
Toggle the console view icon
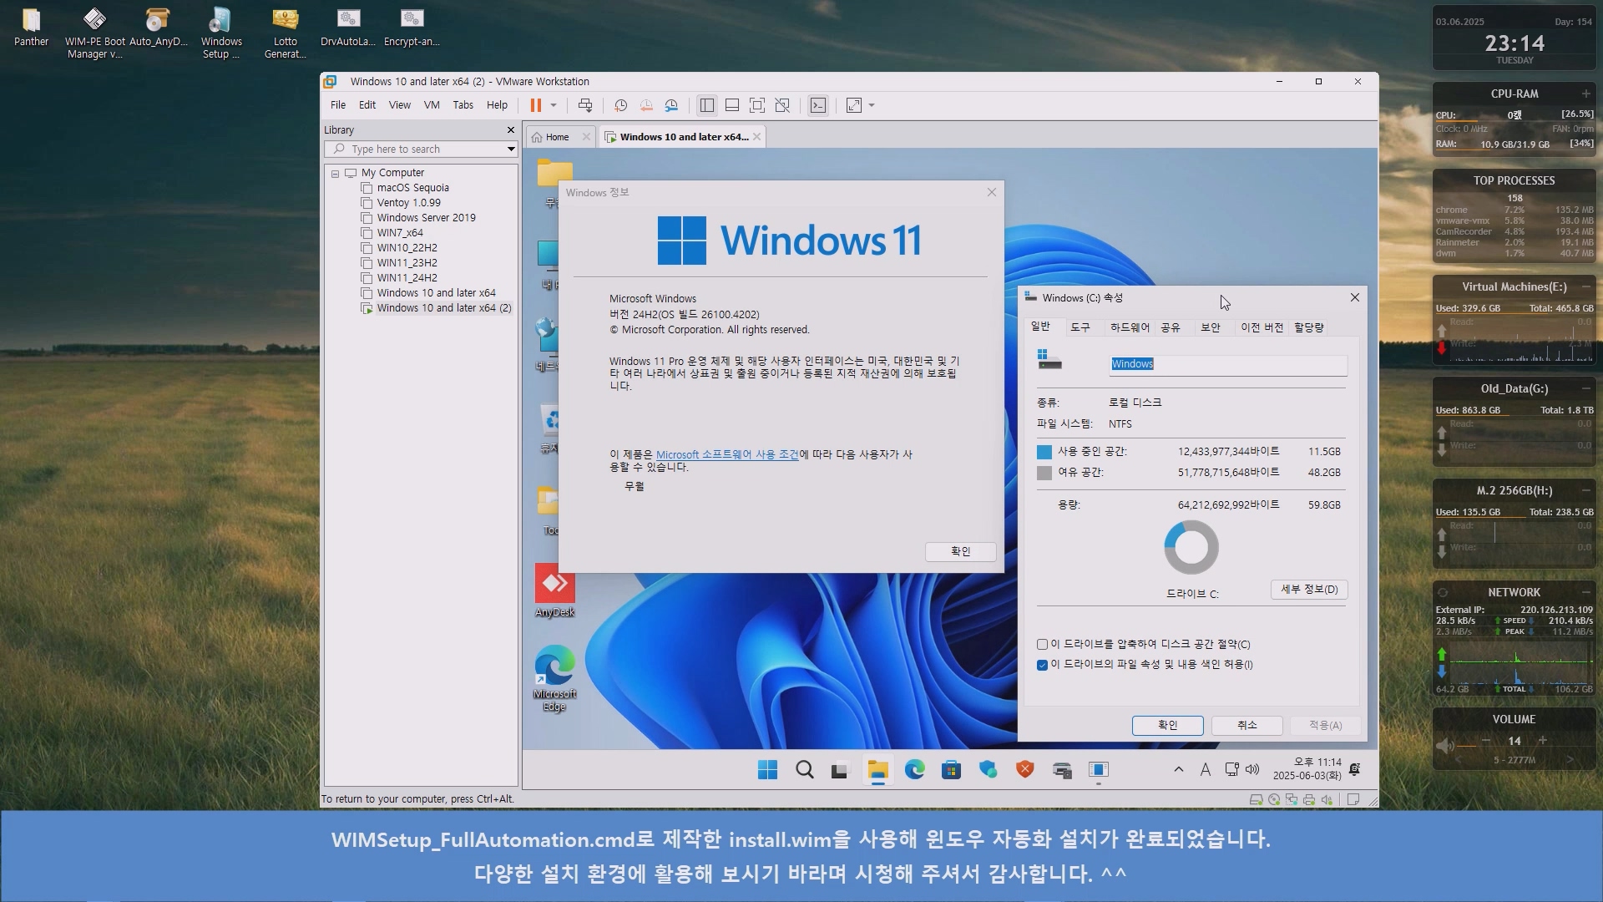tap(818, 105)
